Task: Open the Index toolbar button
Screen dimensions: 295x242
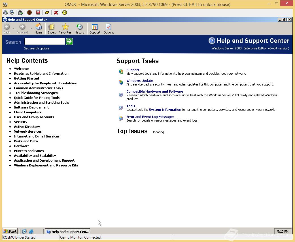Action: (52, 29)
